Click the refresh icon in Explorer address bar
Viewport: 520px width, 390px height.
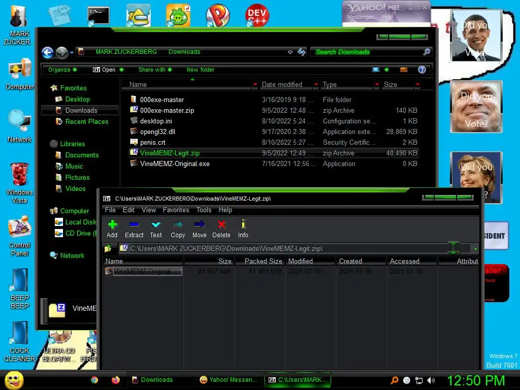302,52
